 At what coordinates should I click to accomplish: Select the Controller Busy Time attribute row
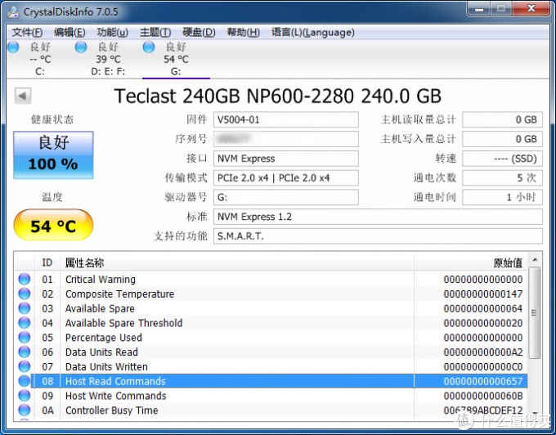(271, 410)
